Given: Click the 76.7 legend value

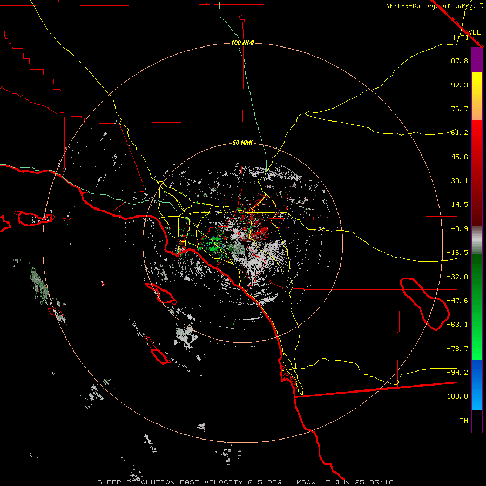Looking at the screenshot, I should [460, 109].
